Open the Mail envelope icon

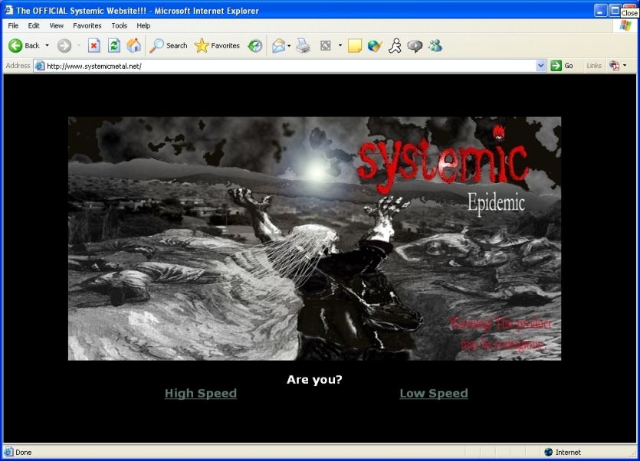pos(278,46)
